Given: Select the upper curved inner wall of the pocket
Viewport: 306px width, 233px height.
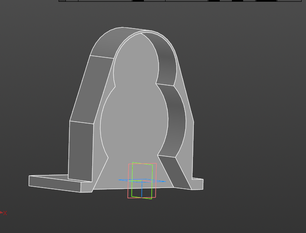Looking at the screenshot, I should click(x=166, y=58).
